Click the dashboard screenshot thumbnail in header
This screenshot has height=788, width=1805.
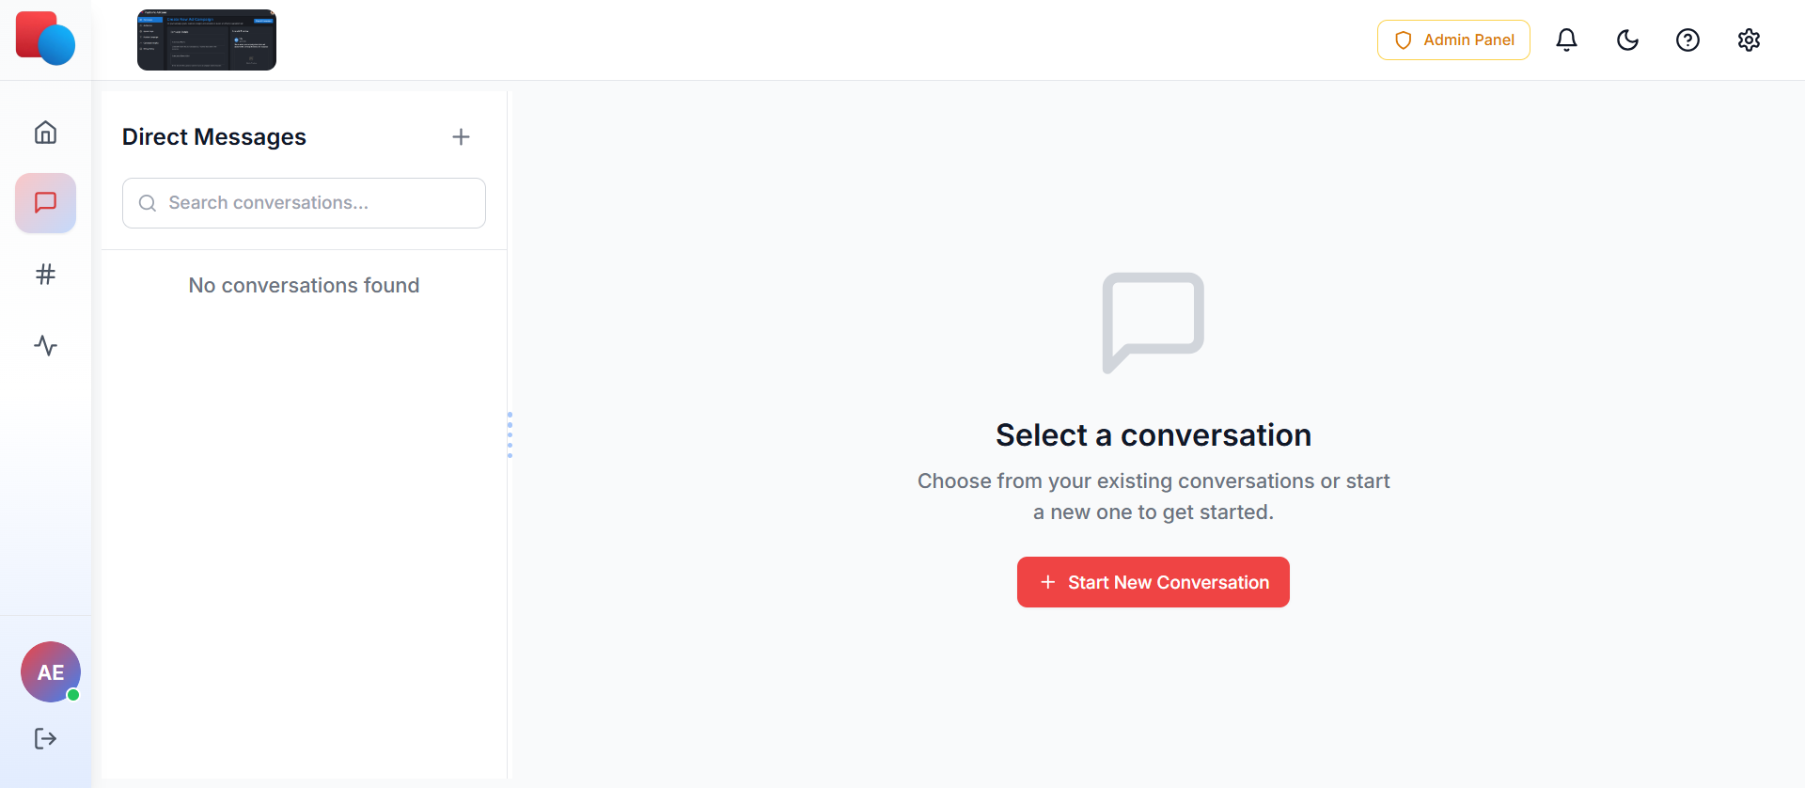[206, 39]
